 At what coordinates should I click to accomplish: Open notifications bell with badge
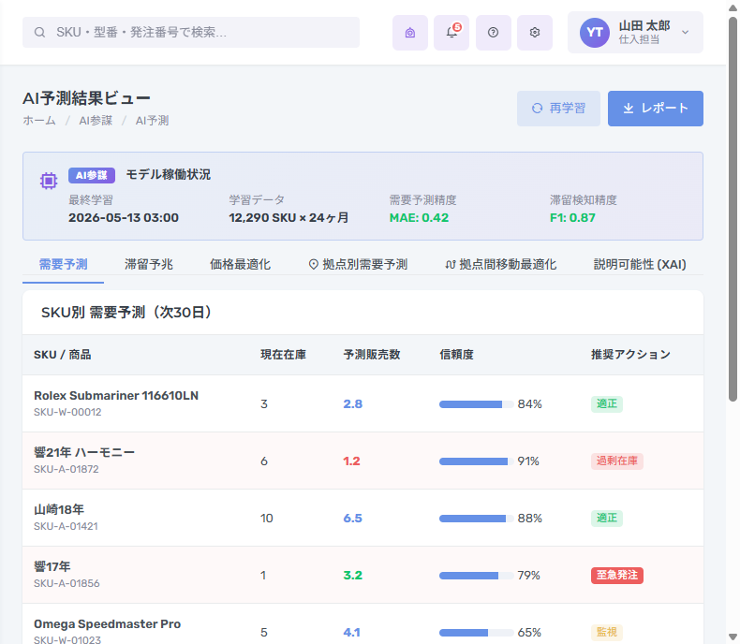(x=451, y=33)
